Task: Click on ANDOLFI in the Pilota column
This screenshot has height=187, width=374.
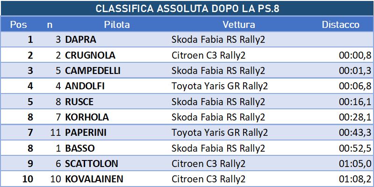Action: click(x=85, y=86)
